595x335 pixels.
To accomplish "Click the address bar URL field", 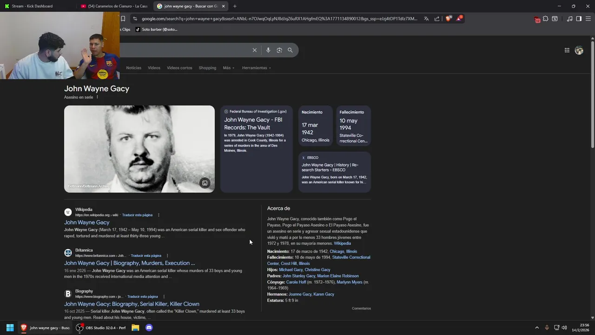I will click(x=279, y=19).
